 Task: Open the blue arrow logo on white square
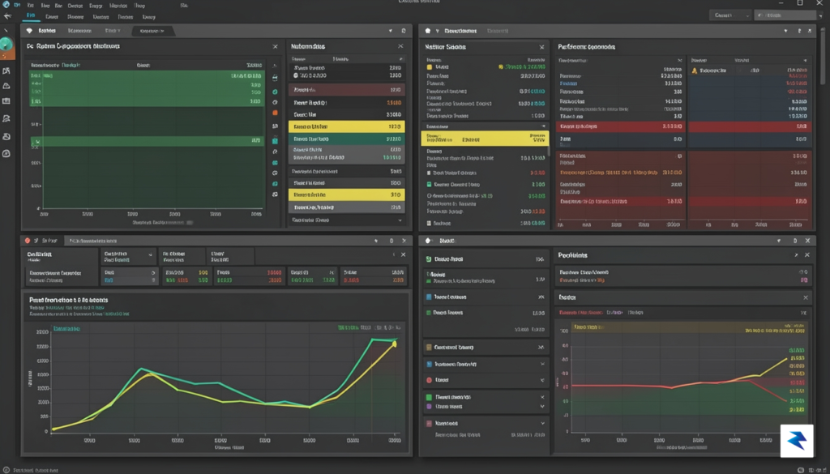[798, 440]
